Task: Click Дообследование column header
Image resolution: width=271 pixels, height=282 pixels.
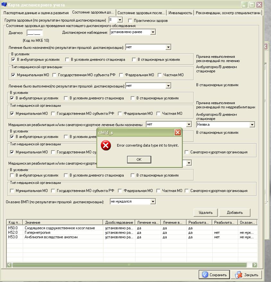Action: (119, 223)
